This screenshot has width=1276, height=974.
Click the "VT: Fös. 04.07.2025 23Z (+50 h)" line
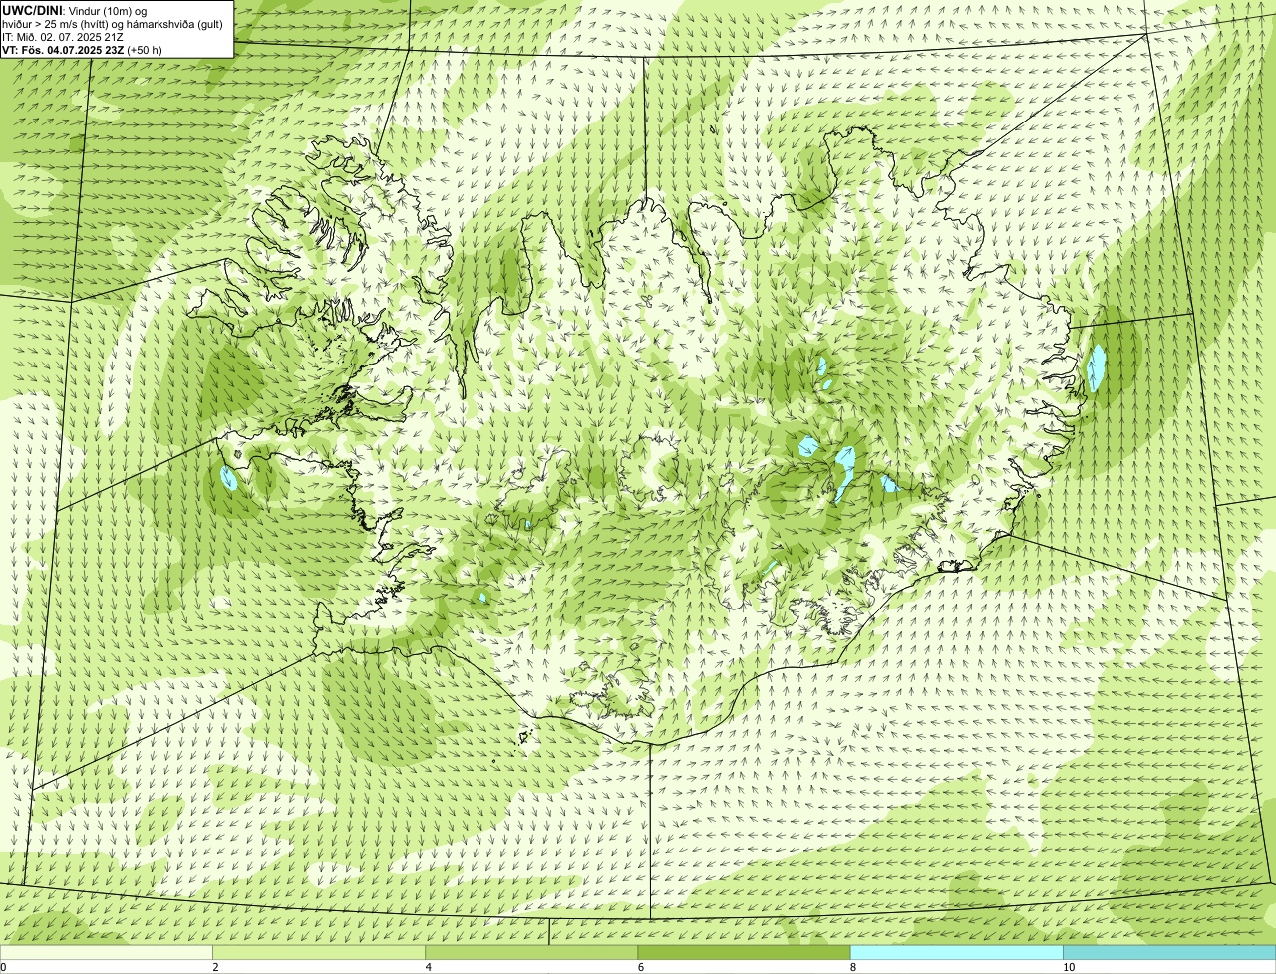tap(82, 49)
